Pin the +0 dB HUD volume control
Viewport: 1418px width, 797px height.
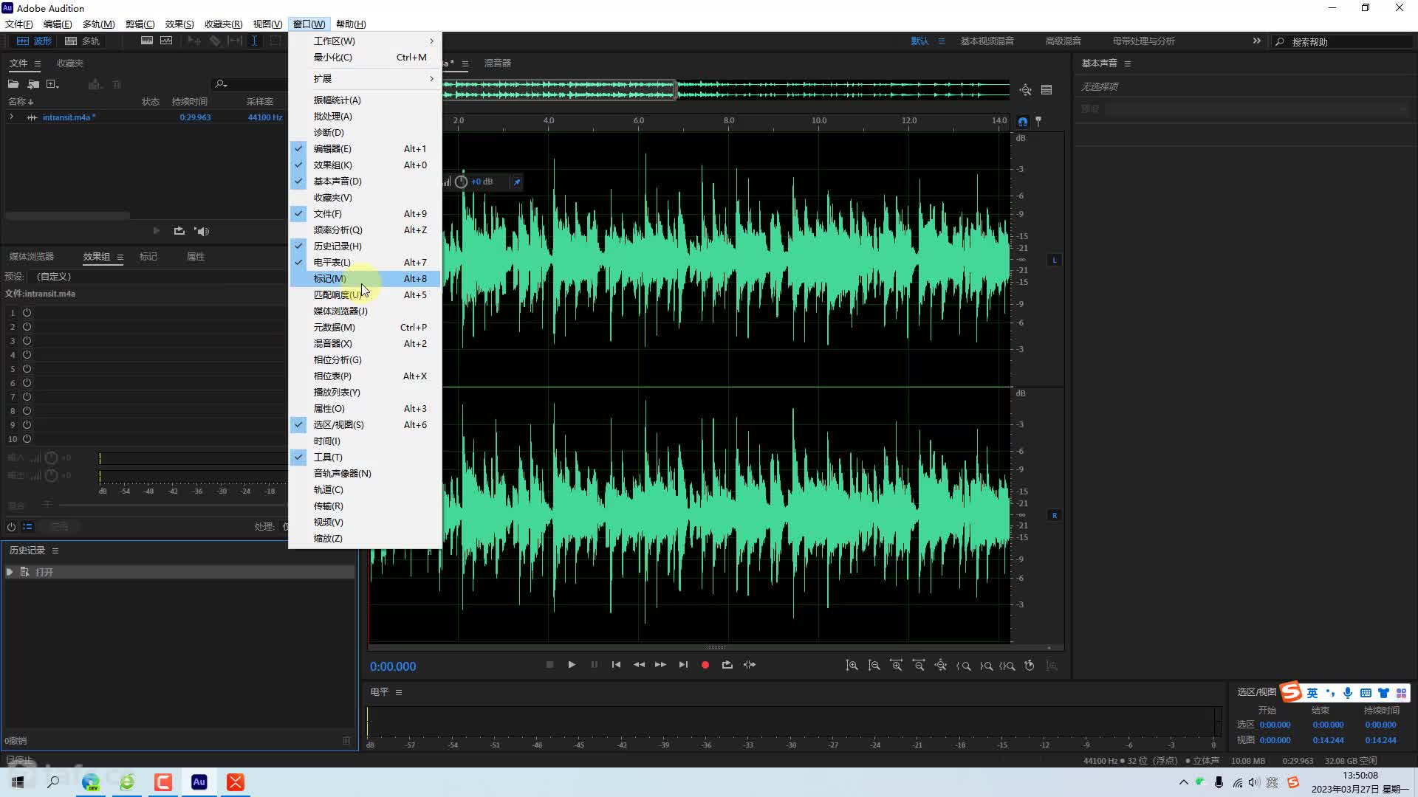pyautogui.click(x=517, y=182)
